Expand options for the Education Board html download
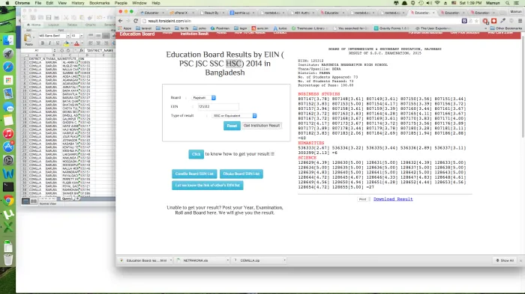The height and width of the screenshot is (294, 525). pyautogui.click(x=171, y=260)
